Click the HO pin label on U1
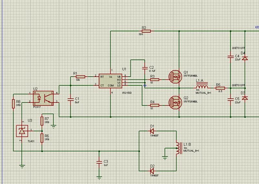Image resolution: width=259 pixels, height=184 pixels. [119, 80]
